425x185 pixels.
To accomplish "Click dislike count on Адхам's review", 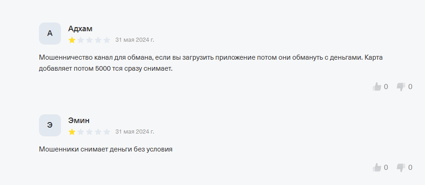I will [410, 86].
